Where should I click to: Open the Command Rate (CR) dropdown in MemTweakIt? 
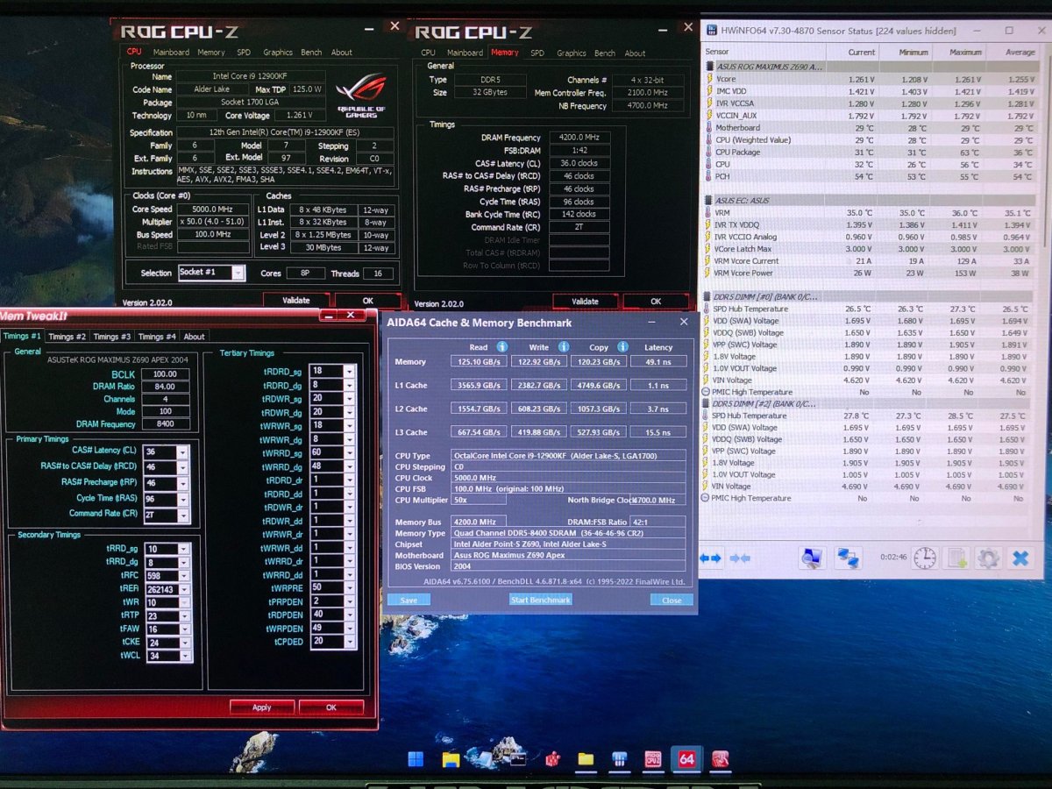[x=182, y=515]
